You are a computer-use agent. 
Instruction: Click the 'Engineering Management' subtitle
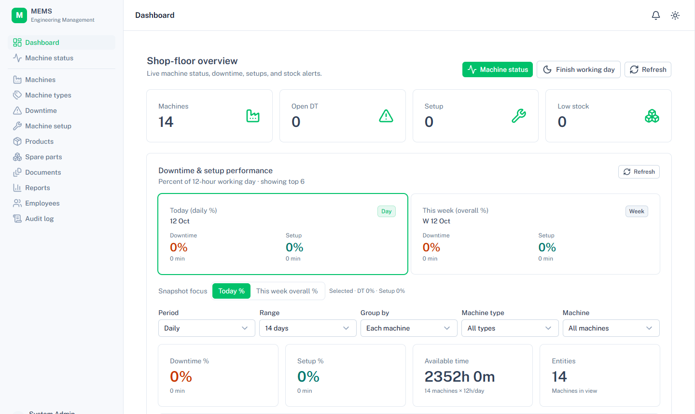(x=63, y=20)
